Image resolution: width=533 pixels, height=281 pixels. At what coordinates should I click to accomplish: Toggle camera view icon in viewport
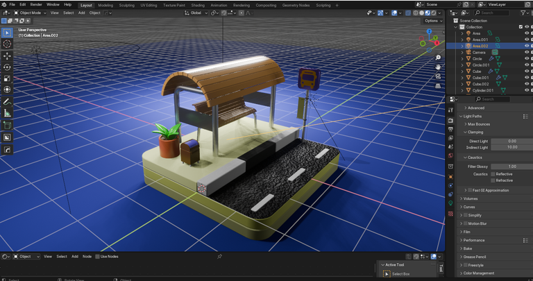pyautogui.click(x=439, y=76)
